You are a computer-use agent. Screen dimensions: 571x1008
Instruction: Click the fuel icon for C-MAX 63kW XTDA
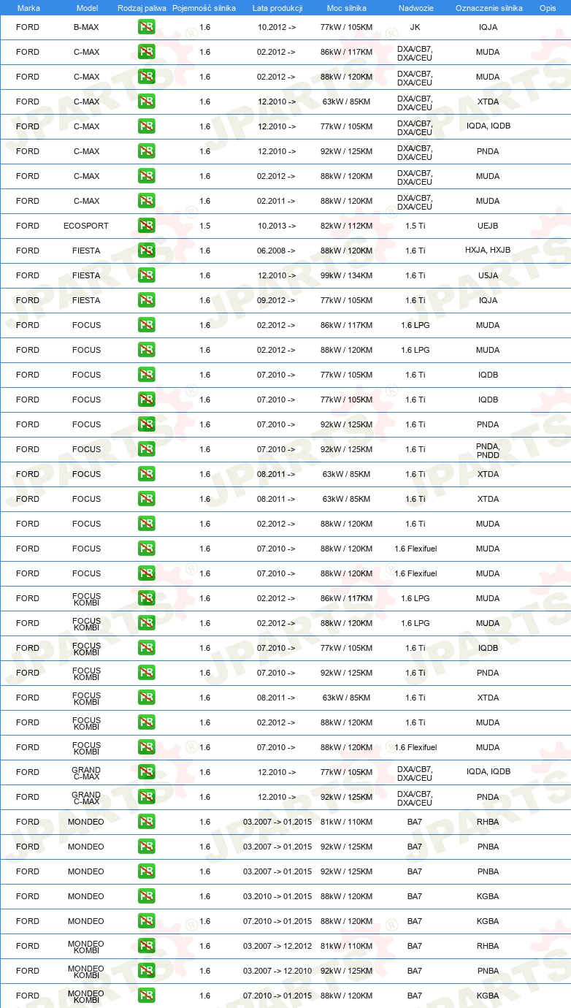(146, 102)
